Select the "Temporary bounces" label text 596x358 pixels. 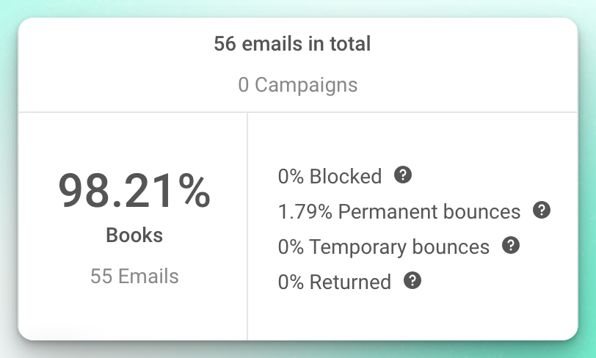399,247
